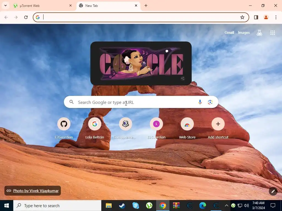Click the µTorrent system tray icon
282x211 pixels.
[233, 206]
